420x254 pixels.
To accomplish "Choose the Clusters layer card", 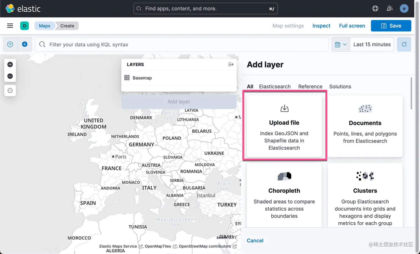I will [x=365, y=195].
